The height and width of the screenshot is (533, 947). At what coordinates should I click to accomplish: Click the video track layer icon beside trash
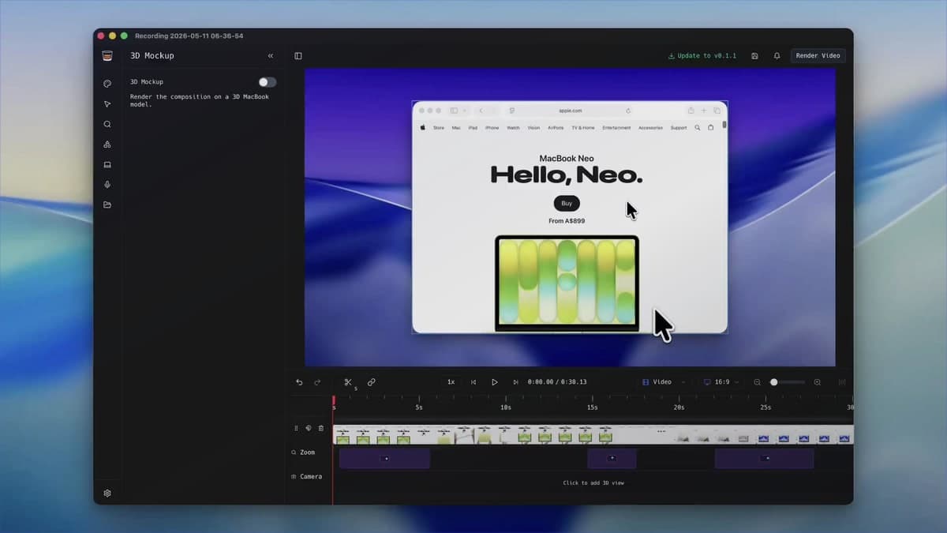pyautogui.click(x=309, y=428)
